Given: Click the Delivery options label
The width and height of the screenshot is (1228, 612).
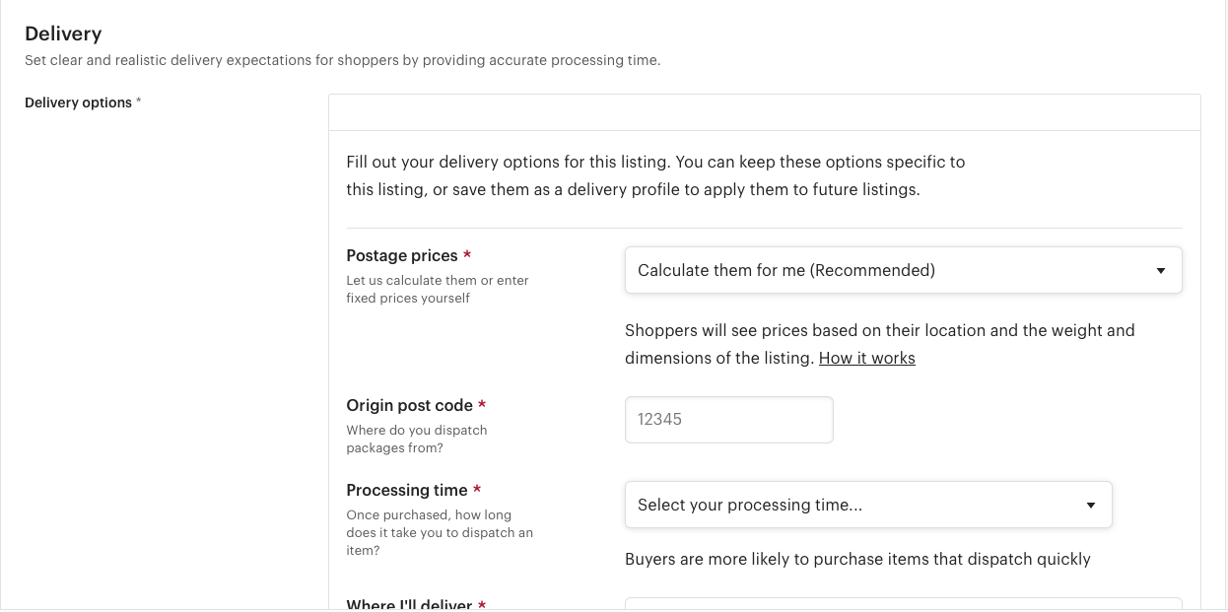Looking at the screenshot, I should [78, 102].
